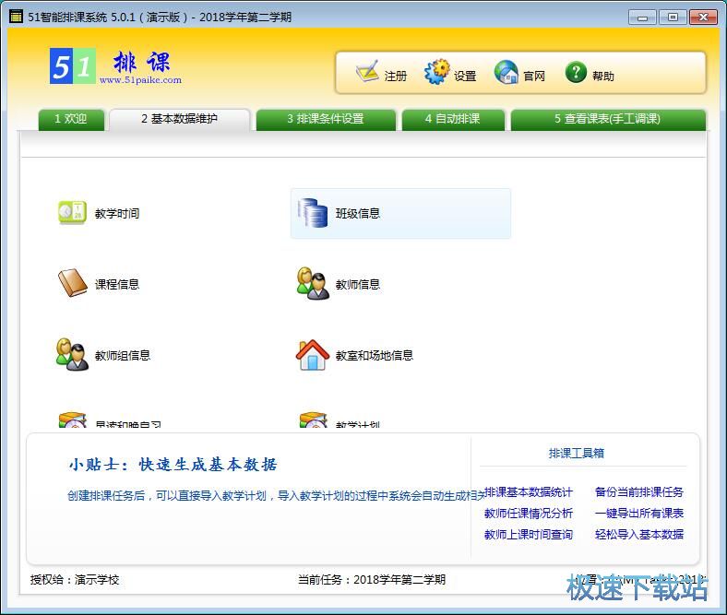This screenshot has width=727, height=615.
Task: Click the 注册 register pencil icon
Action: pyautogui.click(x=367, y=72)
